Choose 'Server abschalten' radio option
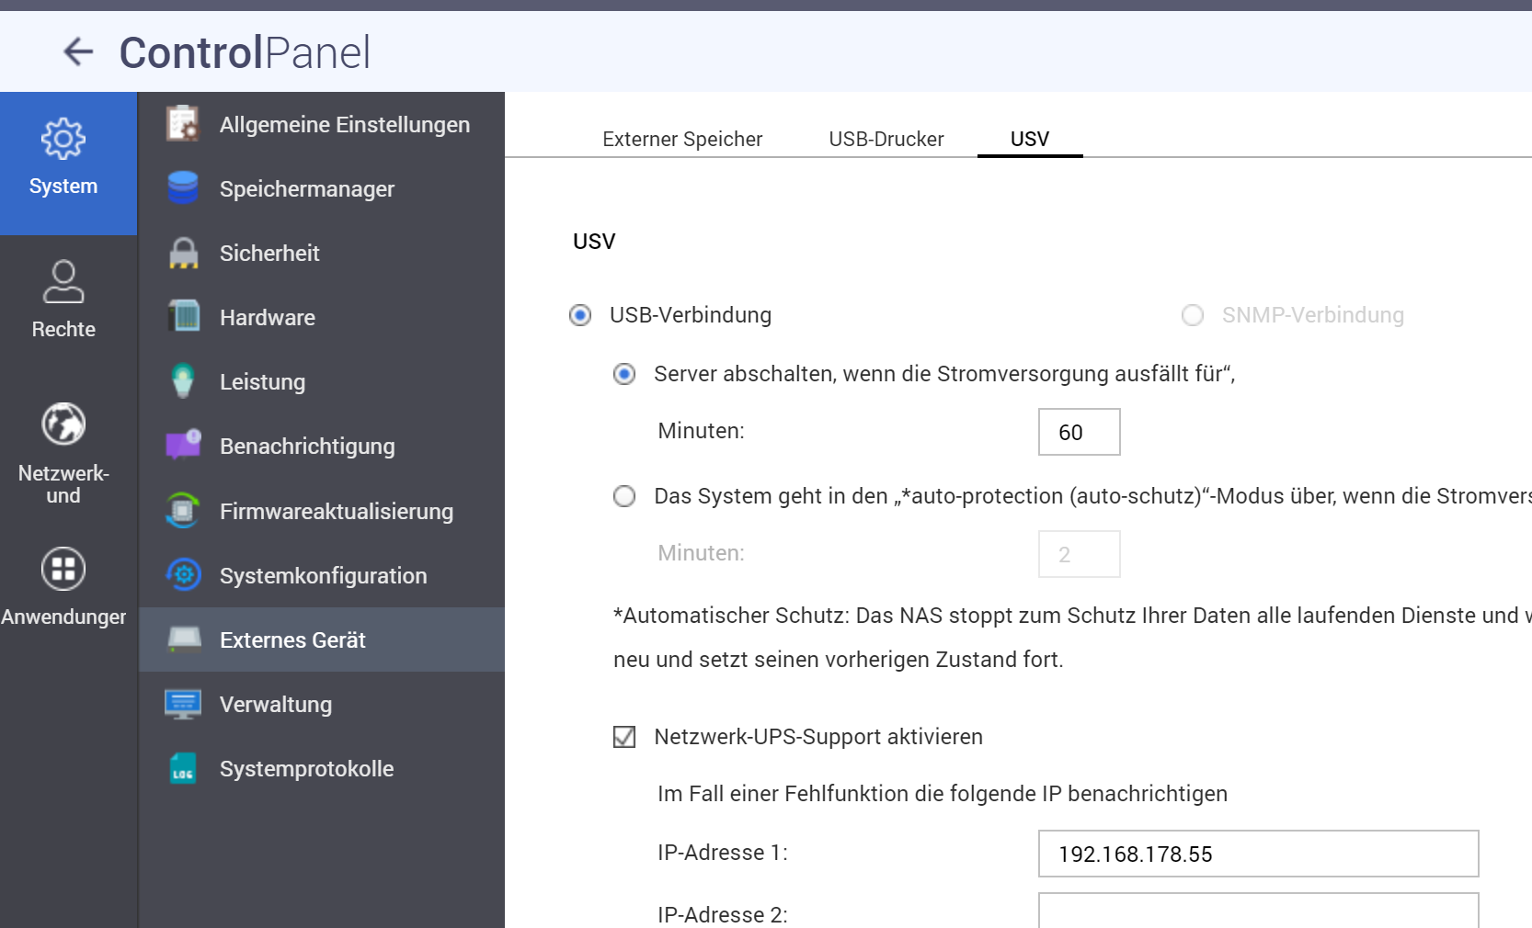 pyautogui.click(x=624, y=374)
